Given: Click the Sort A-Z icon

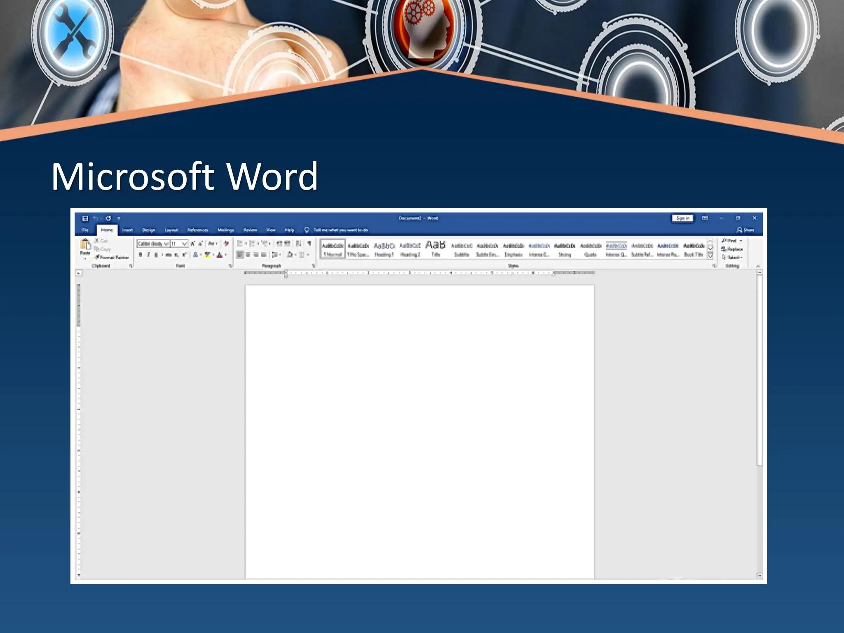Looking at the screenshot, I should click(299, 244).
